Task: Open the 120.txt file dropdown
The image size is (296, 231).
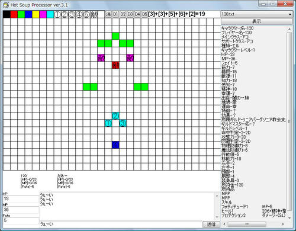Action: (x=256, y=14)
